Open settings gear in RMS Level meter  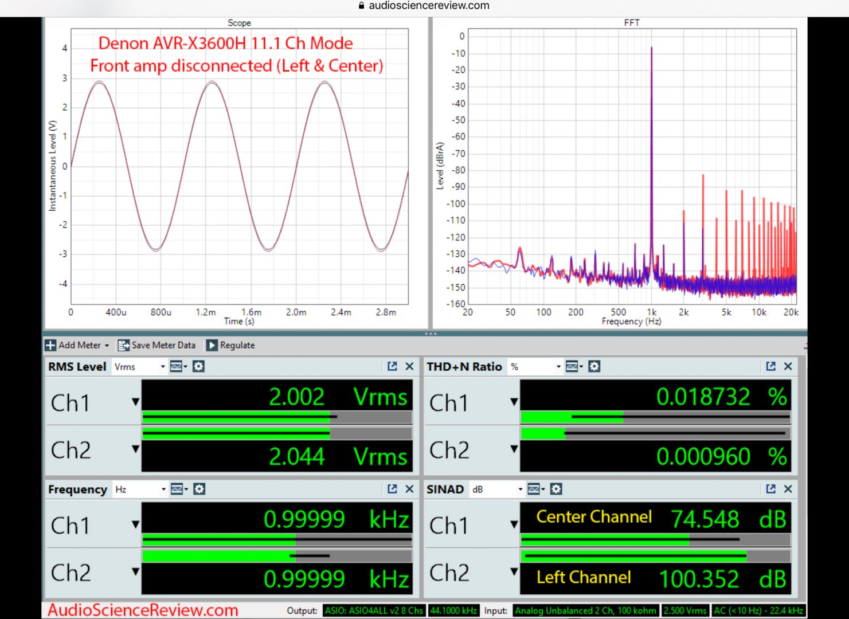tap(198, 366)
